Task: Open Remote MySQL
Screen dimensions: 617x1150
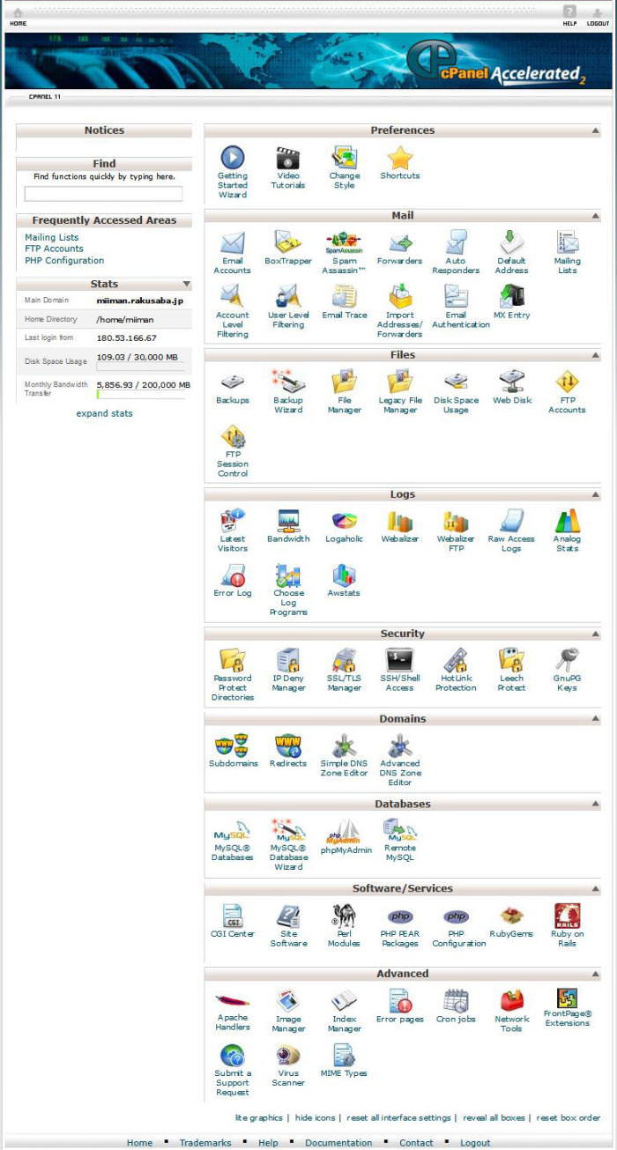Action: 400,830
